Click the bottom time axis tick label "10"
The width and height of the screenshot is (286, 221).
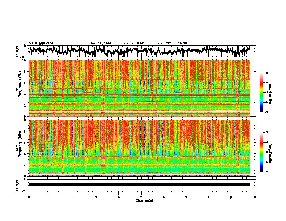click(x=254, y=197)
